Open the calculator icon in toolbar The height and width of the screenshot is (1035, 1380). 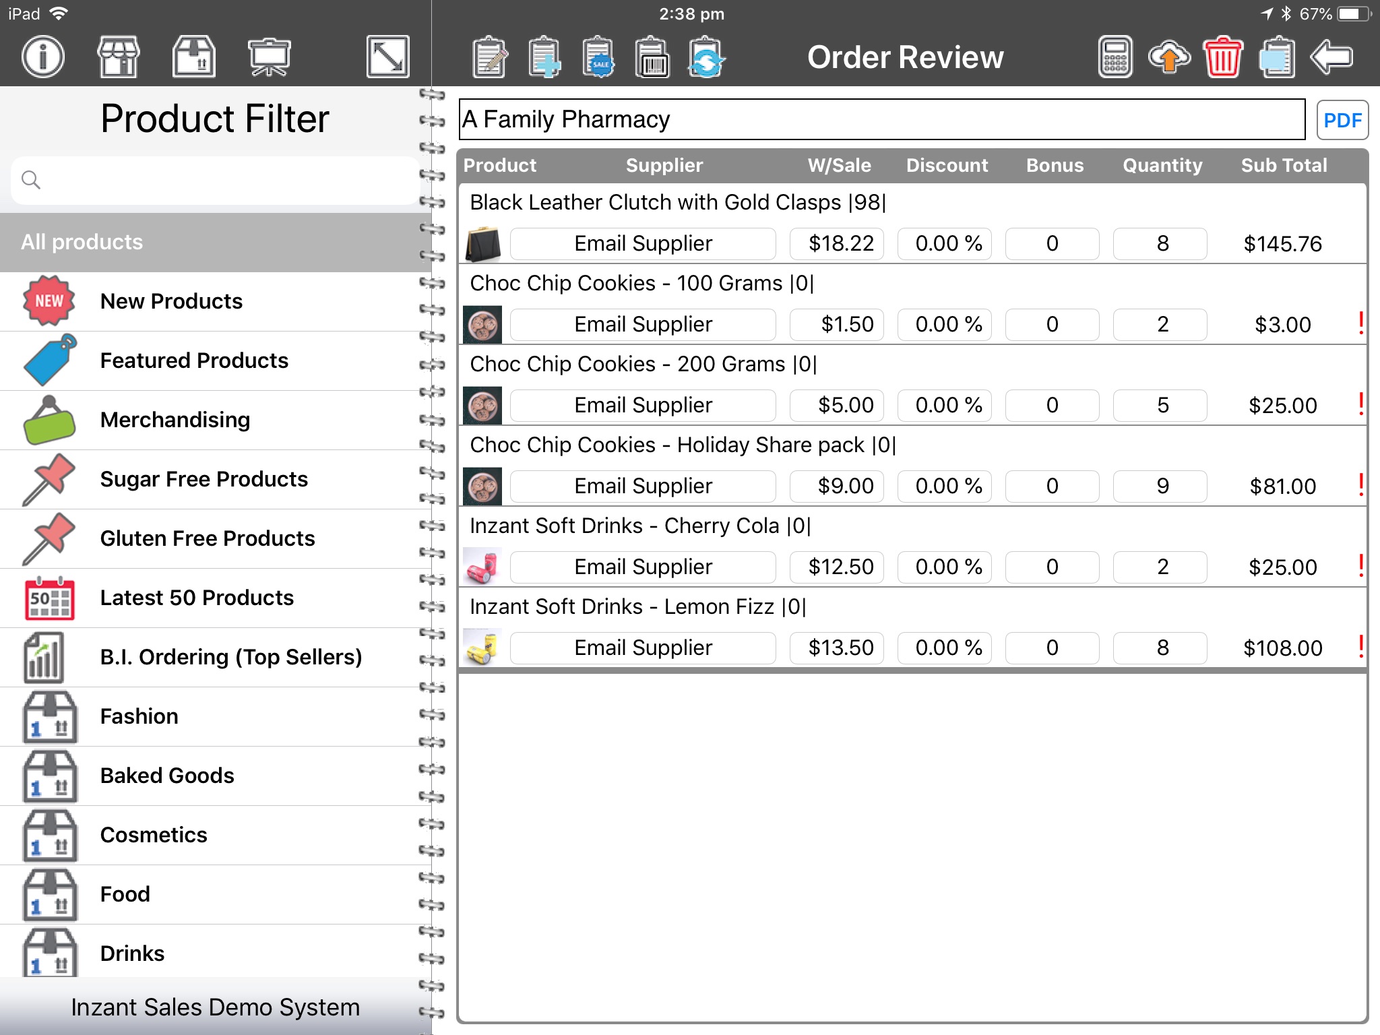(1115, 57)
